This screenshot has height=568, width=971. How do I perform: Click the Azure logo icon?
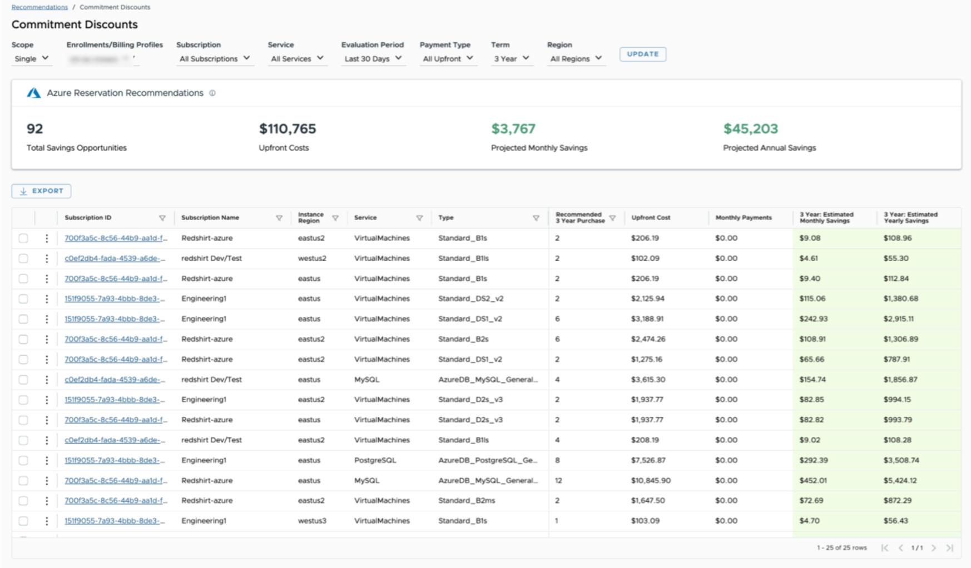pyautogui.click(x=33, y=93)
